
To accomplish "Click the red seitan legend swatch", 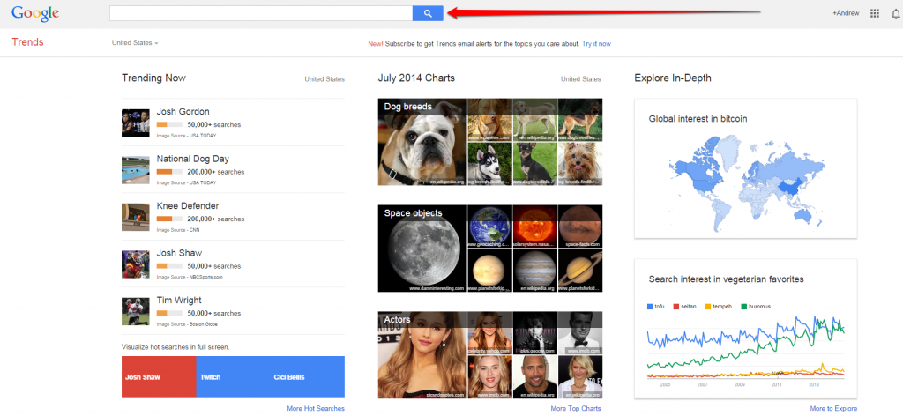I will pyautogui.click(x=676, y=307).
